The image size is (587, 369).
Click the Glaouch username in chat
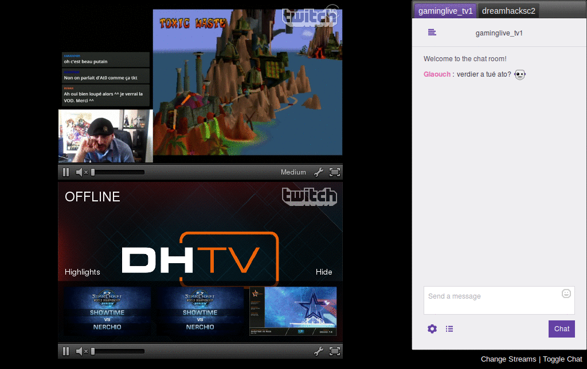click(x=437, y=74)
